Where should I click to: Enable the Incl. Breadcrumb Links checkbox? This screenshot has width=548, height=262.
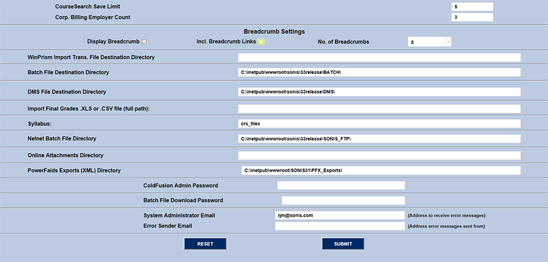tap(261, 42)
